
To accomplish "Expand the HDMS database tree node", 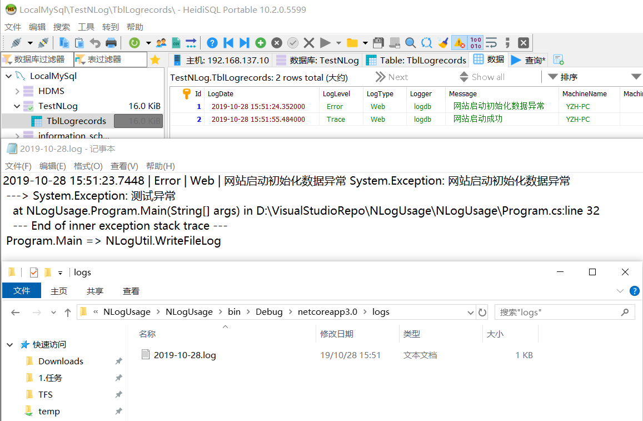I will coord(17,91).
